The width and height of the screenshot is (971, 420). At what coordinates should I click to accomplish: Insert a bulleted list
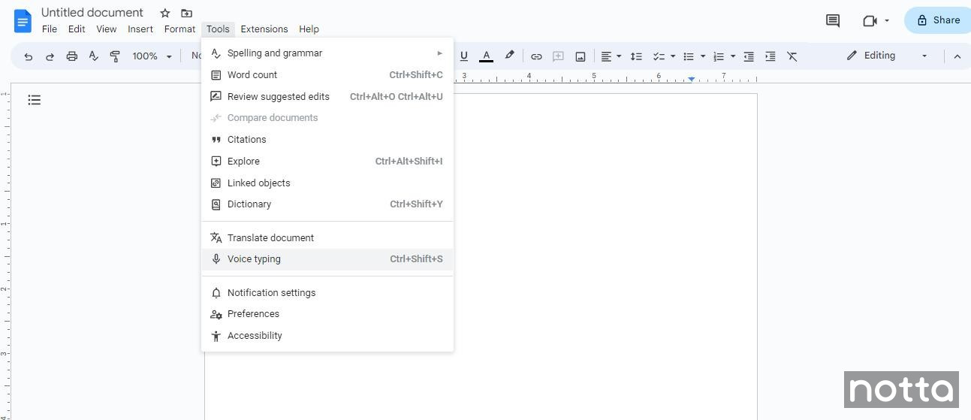pos(689,56)
